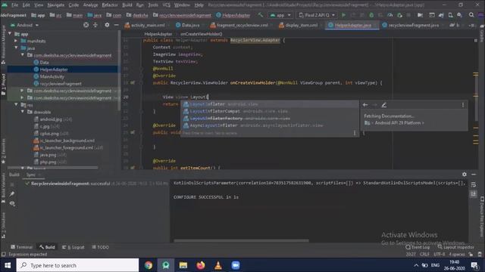Click the edit source pencil in documentation popup

[x=384, y=105]
